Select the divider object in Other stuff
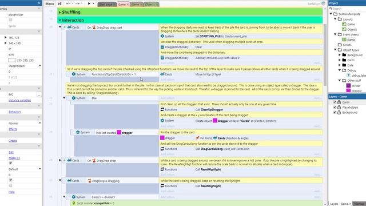Screen dimensions: 366x206 353,86
